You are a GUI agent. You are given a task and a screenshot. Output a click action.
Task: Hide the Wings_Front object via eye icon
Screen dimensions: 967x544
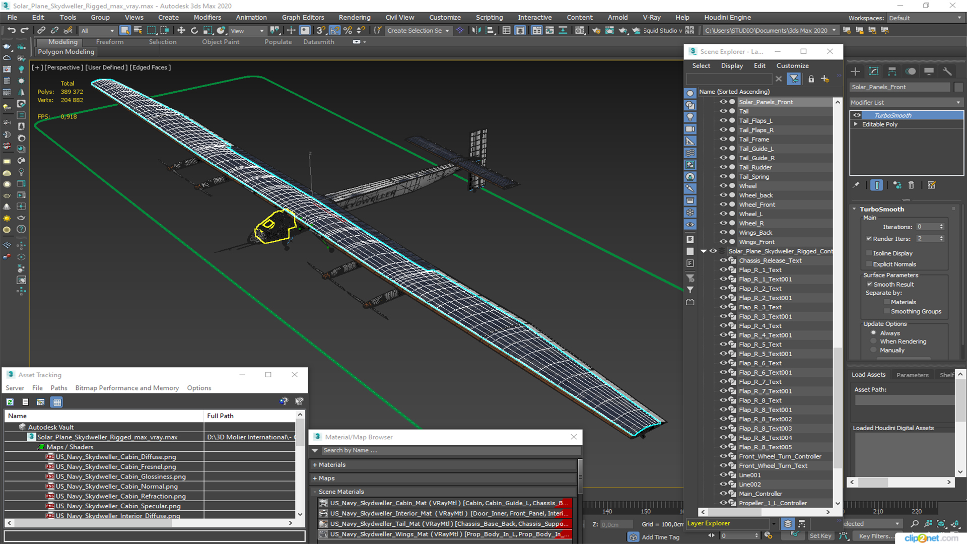(x=723, y=242)
